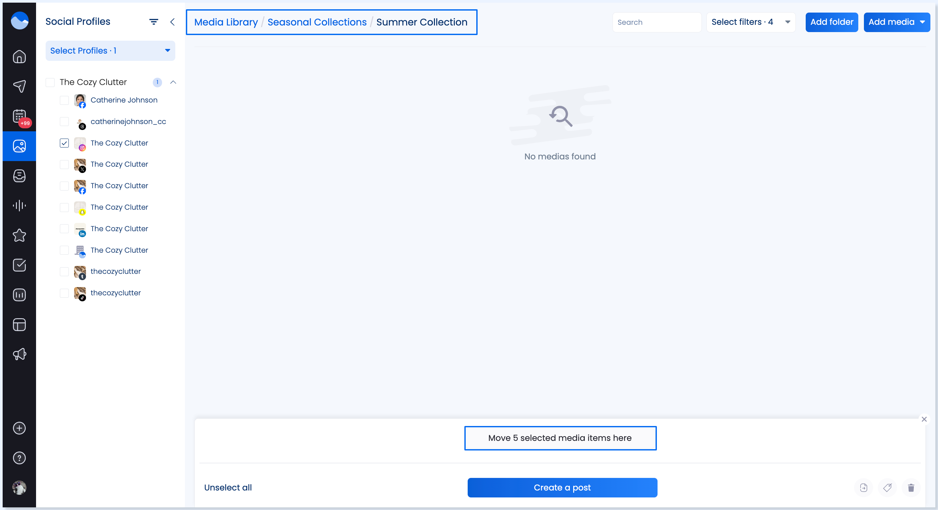Check The Cozy Clutter Snapchat checkbox
The height and width of the screenshot is (510, 938).
64,207
